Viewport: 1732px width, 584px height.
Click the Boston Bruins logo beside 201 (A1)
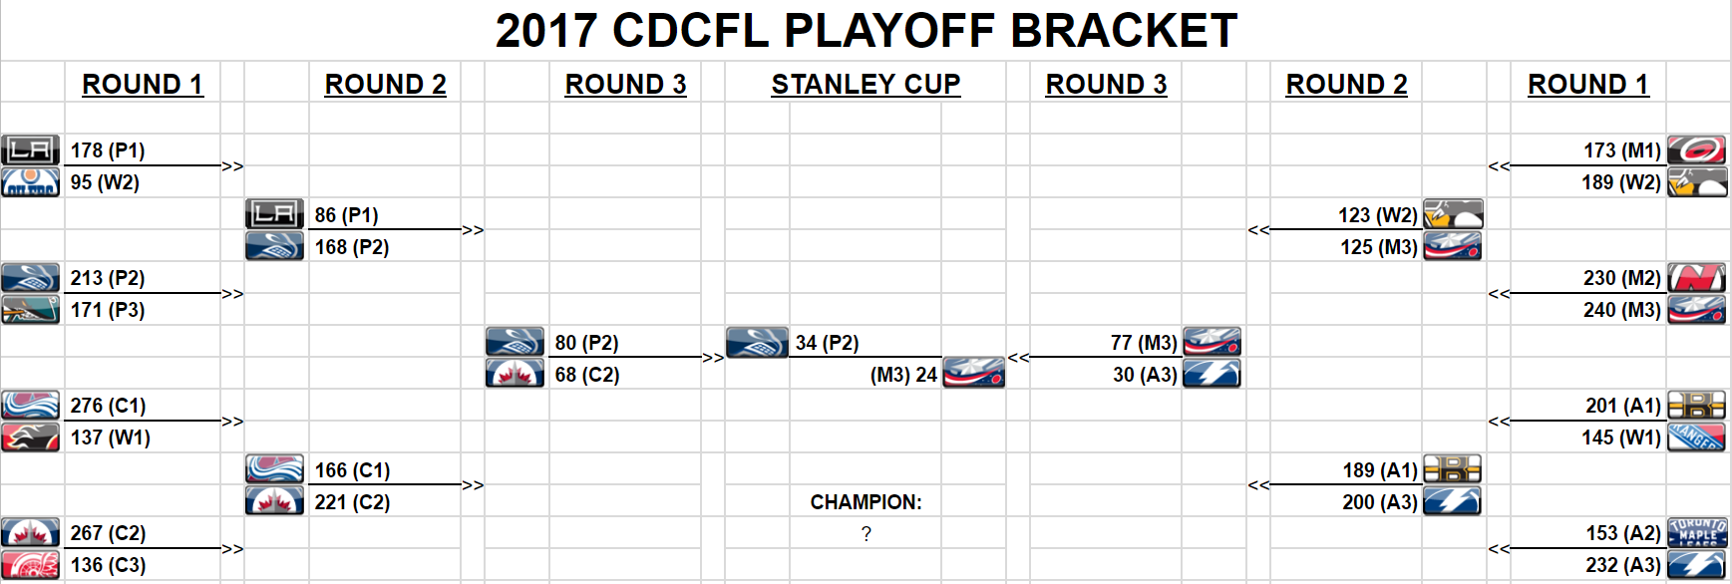click(1697, 406)
